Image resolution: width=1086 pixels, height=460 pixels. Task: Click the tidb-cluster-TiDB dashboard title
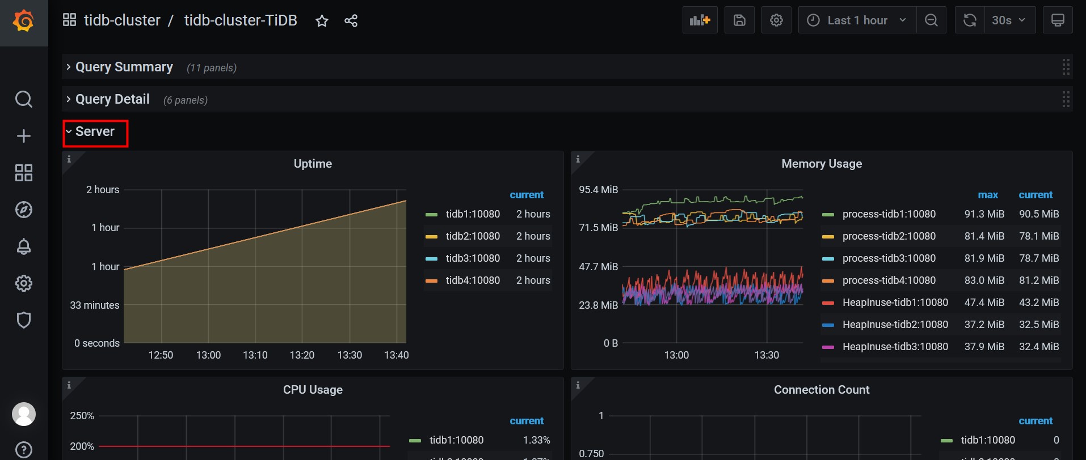click(x=241, y=20)
